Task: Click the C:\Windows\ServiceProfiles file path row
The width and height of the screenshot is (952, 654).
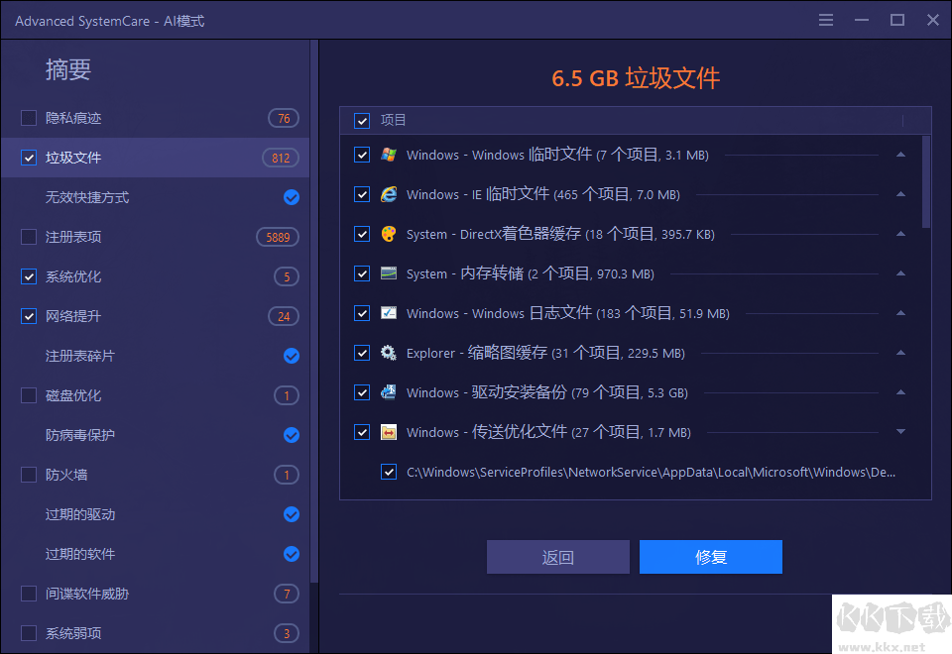Action: tap(651, 472)
